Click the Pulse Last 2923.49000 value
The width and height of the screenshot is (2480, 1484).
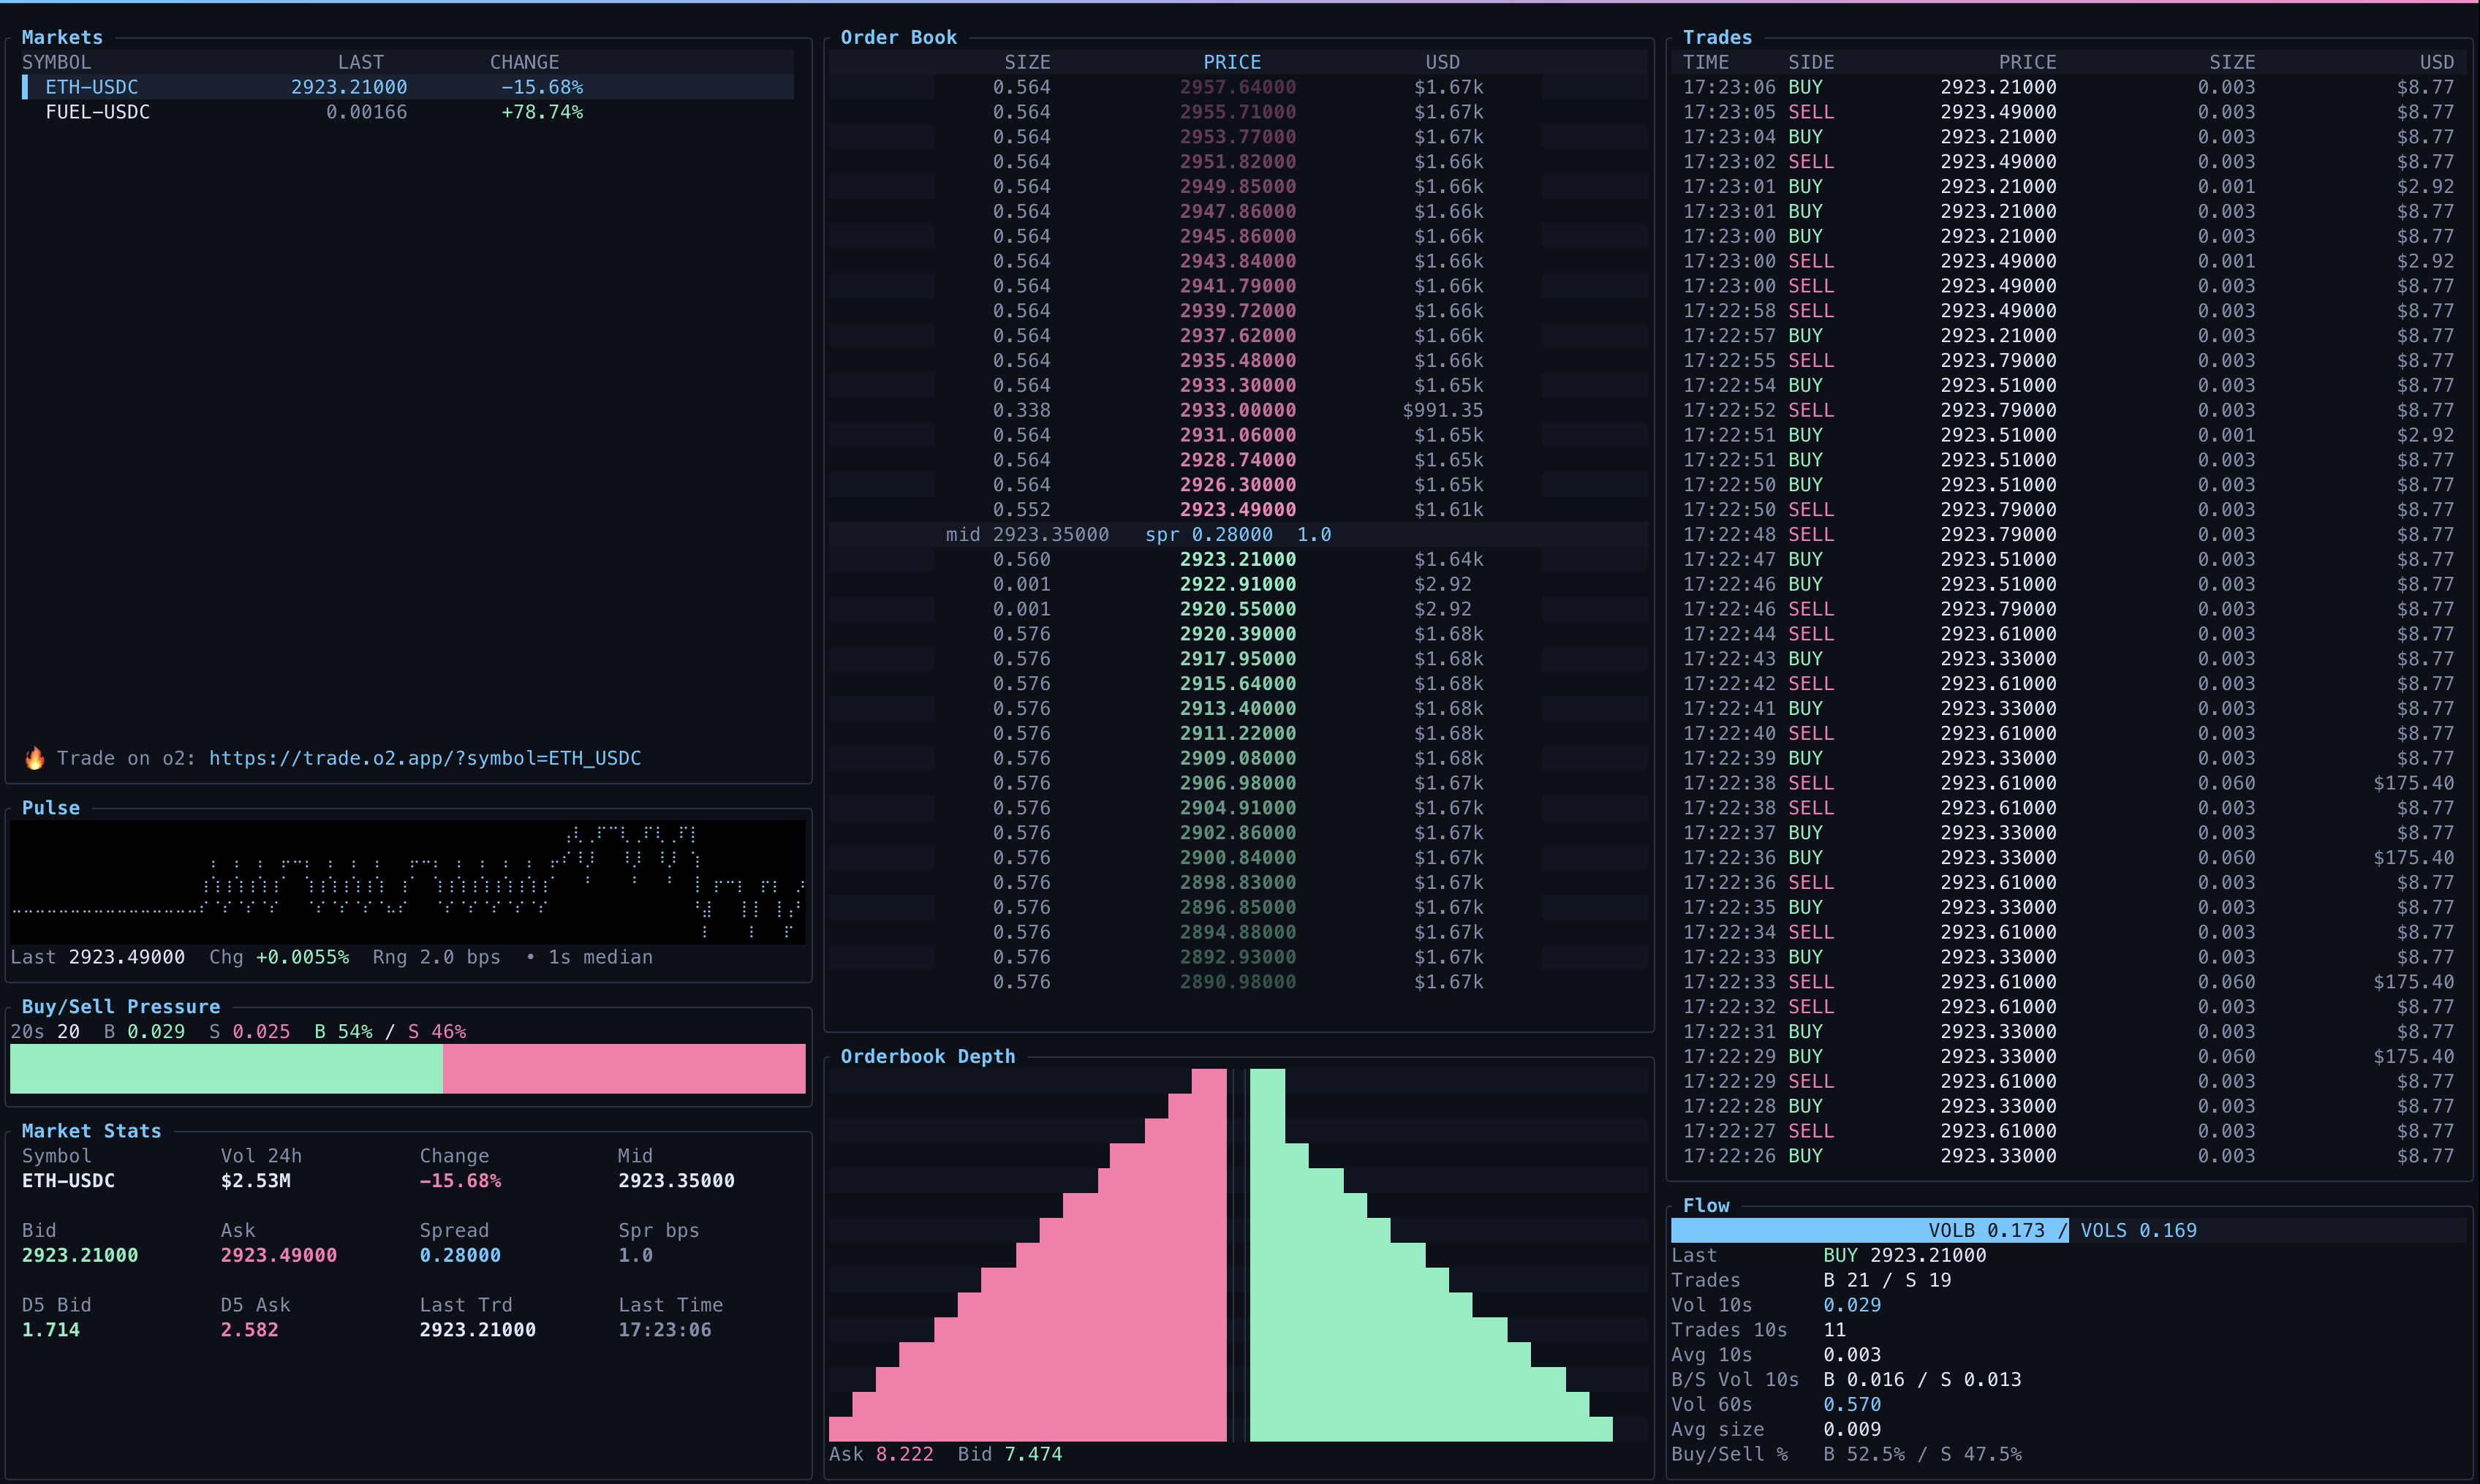[x=127, y=957]
